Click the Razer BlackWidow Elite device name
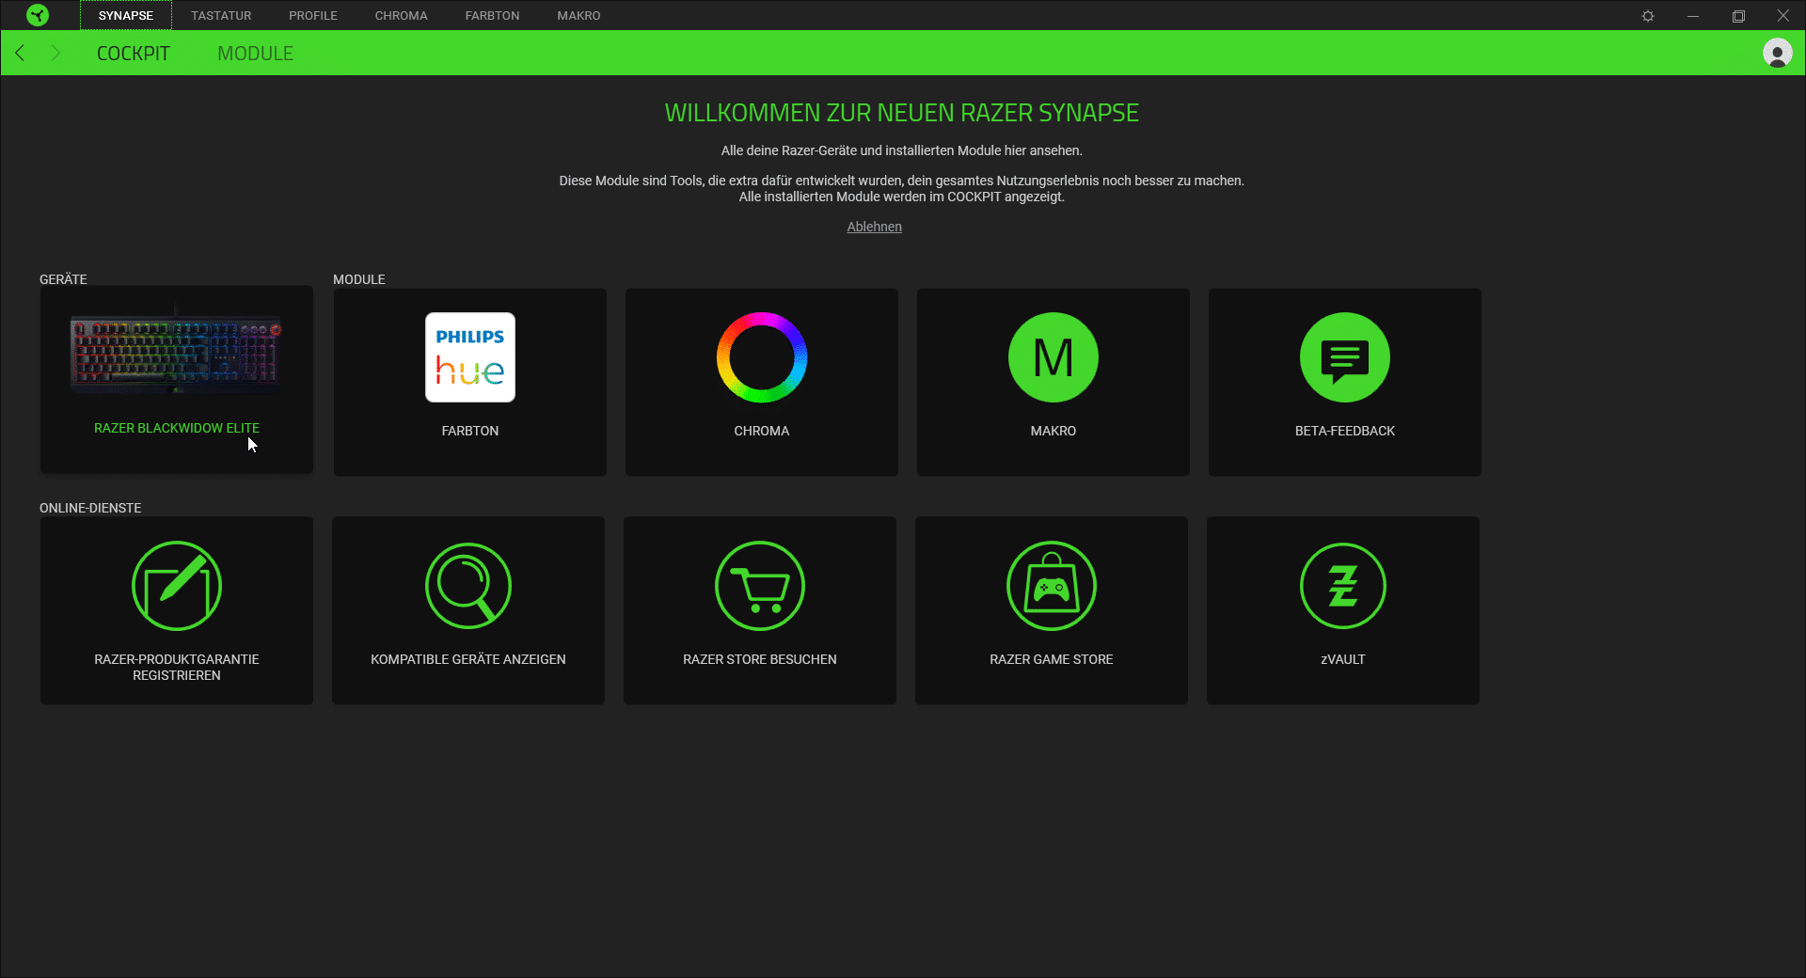The image size is (1806, 978). click(176, 428)
